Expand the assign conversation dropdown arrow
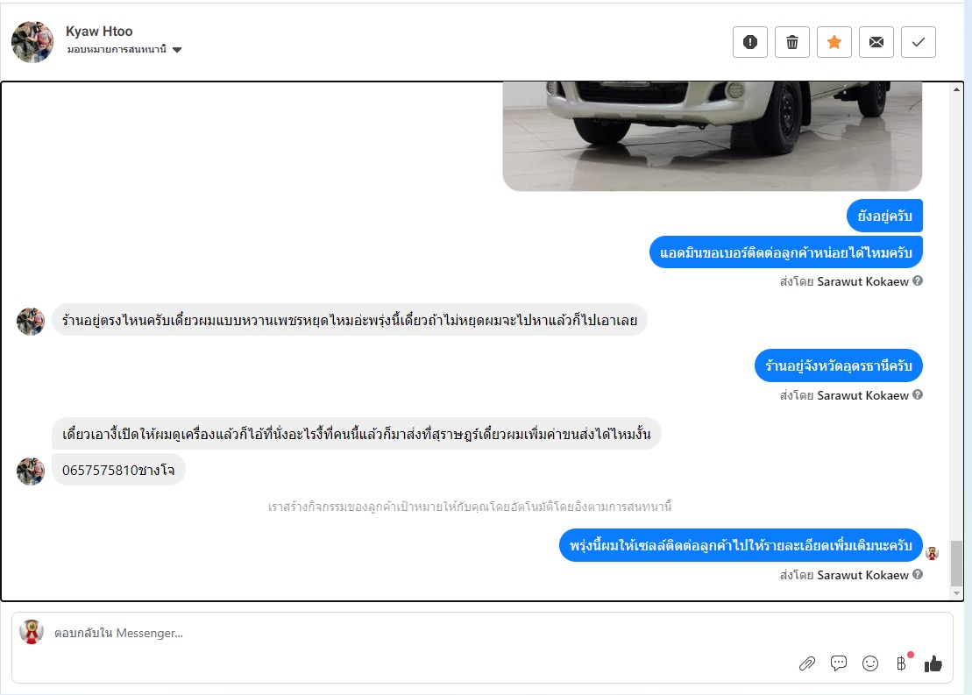This screenshot has height=695, width=972. click(x=177, y=50)
